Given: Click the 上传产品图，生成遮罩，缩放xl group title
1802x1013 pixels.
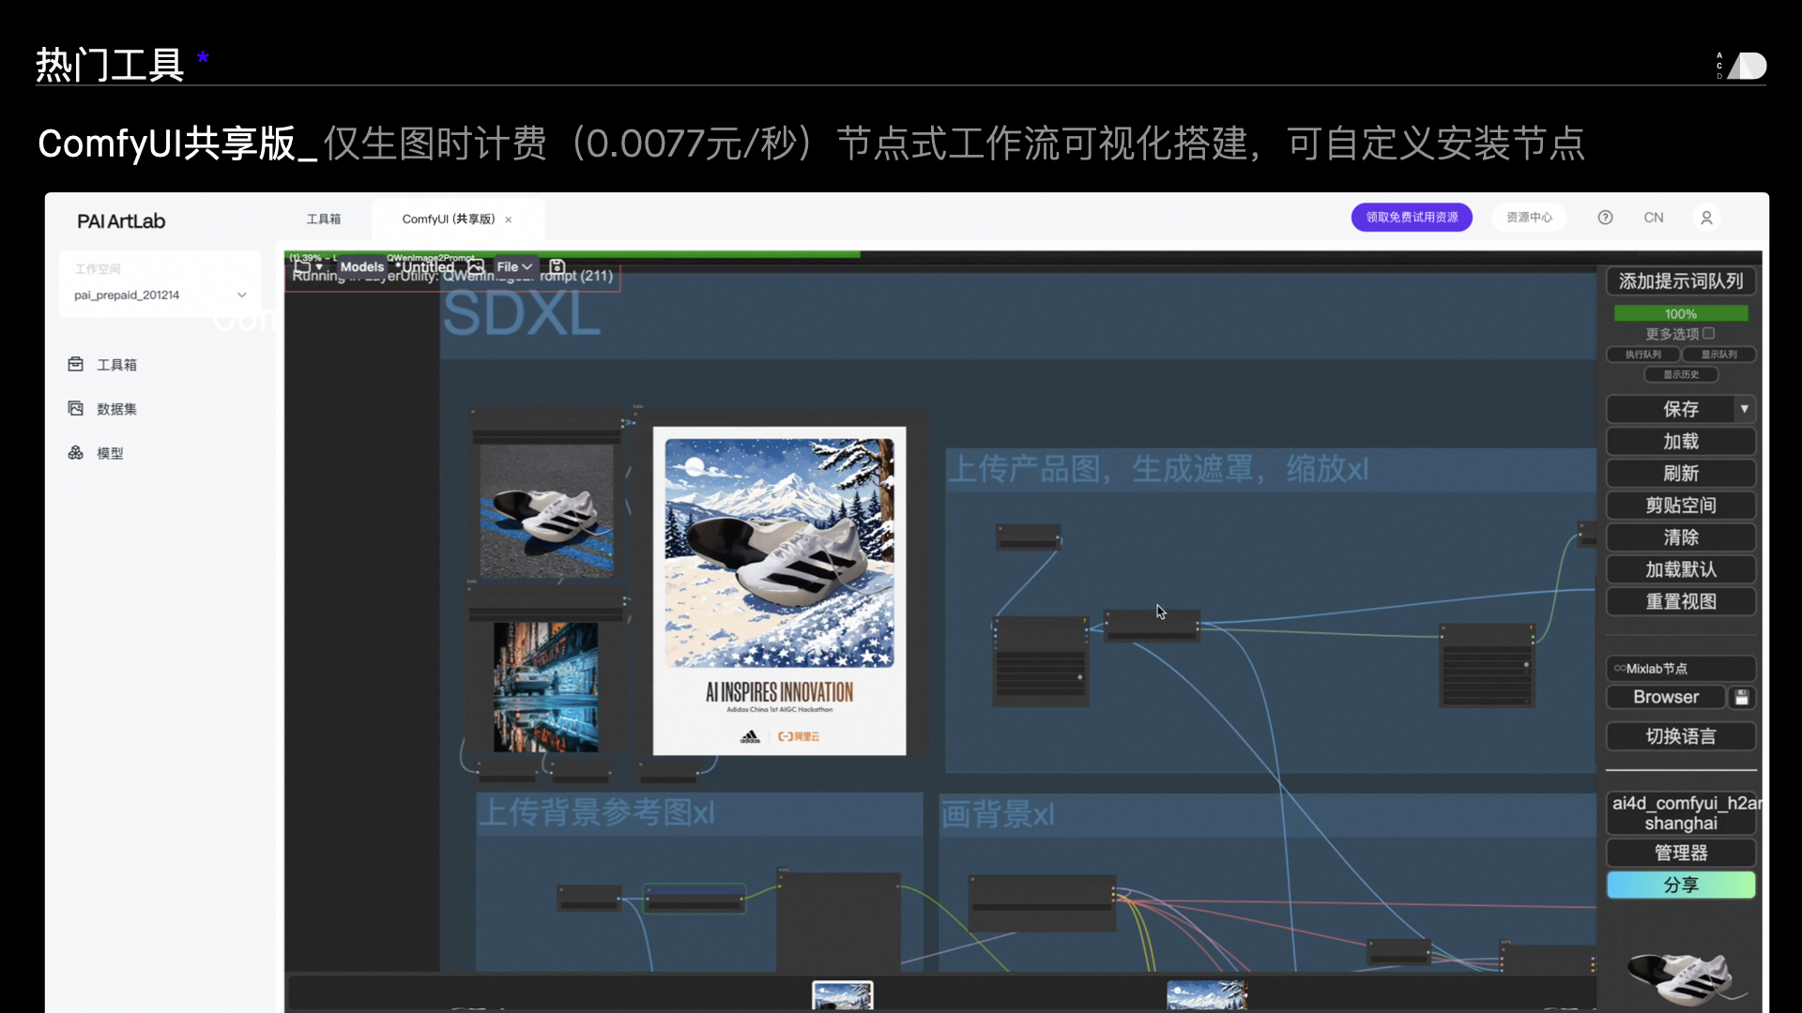Looking at the screenshot, I should click(x=1158, y=468).
